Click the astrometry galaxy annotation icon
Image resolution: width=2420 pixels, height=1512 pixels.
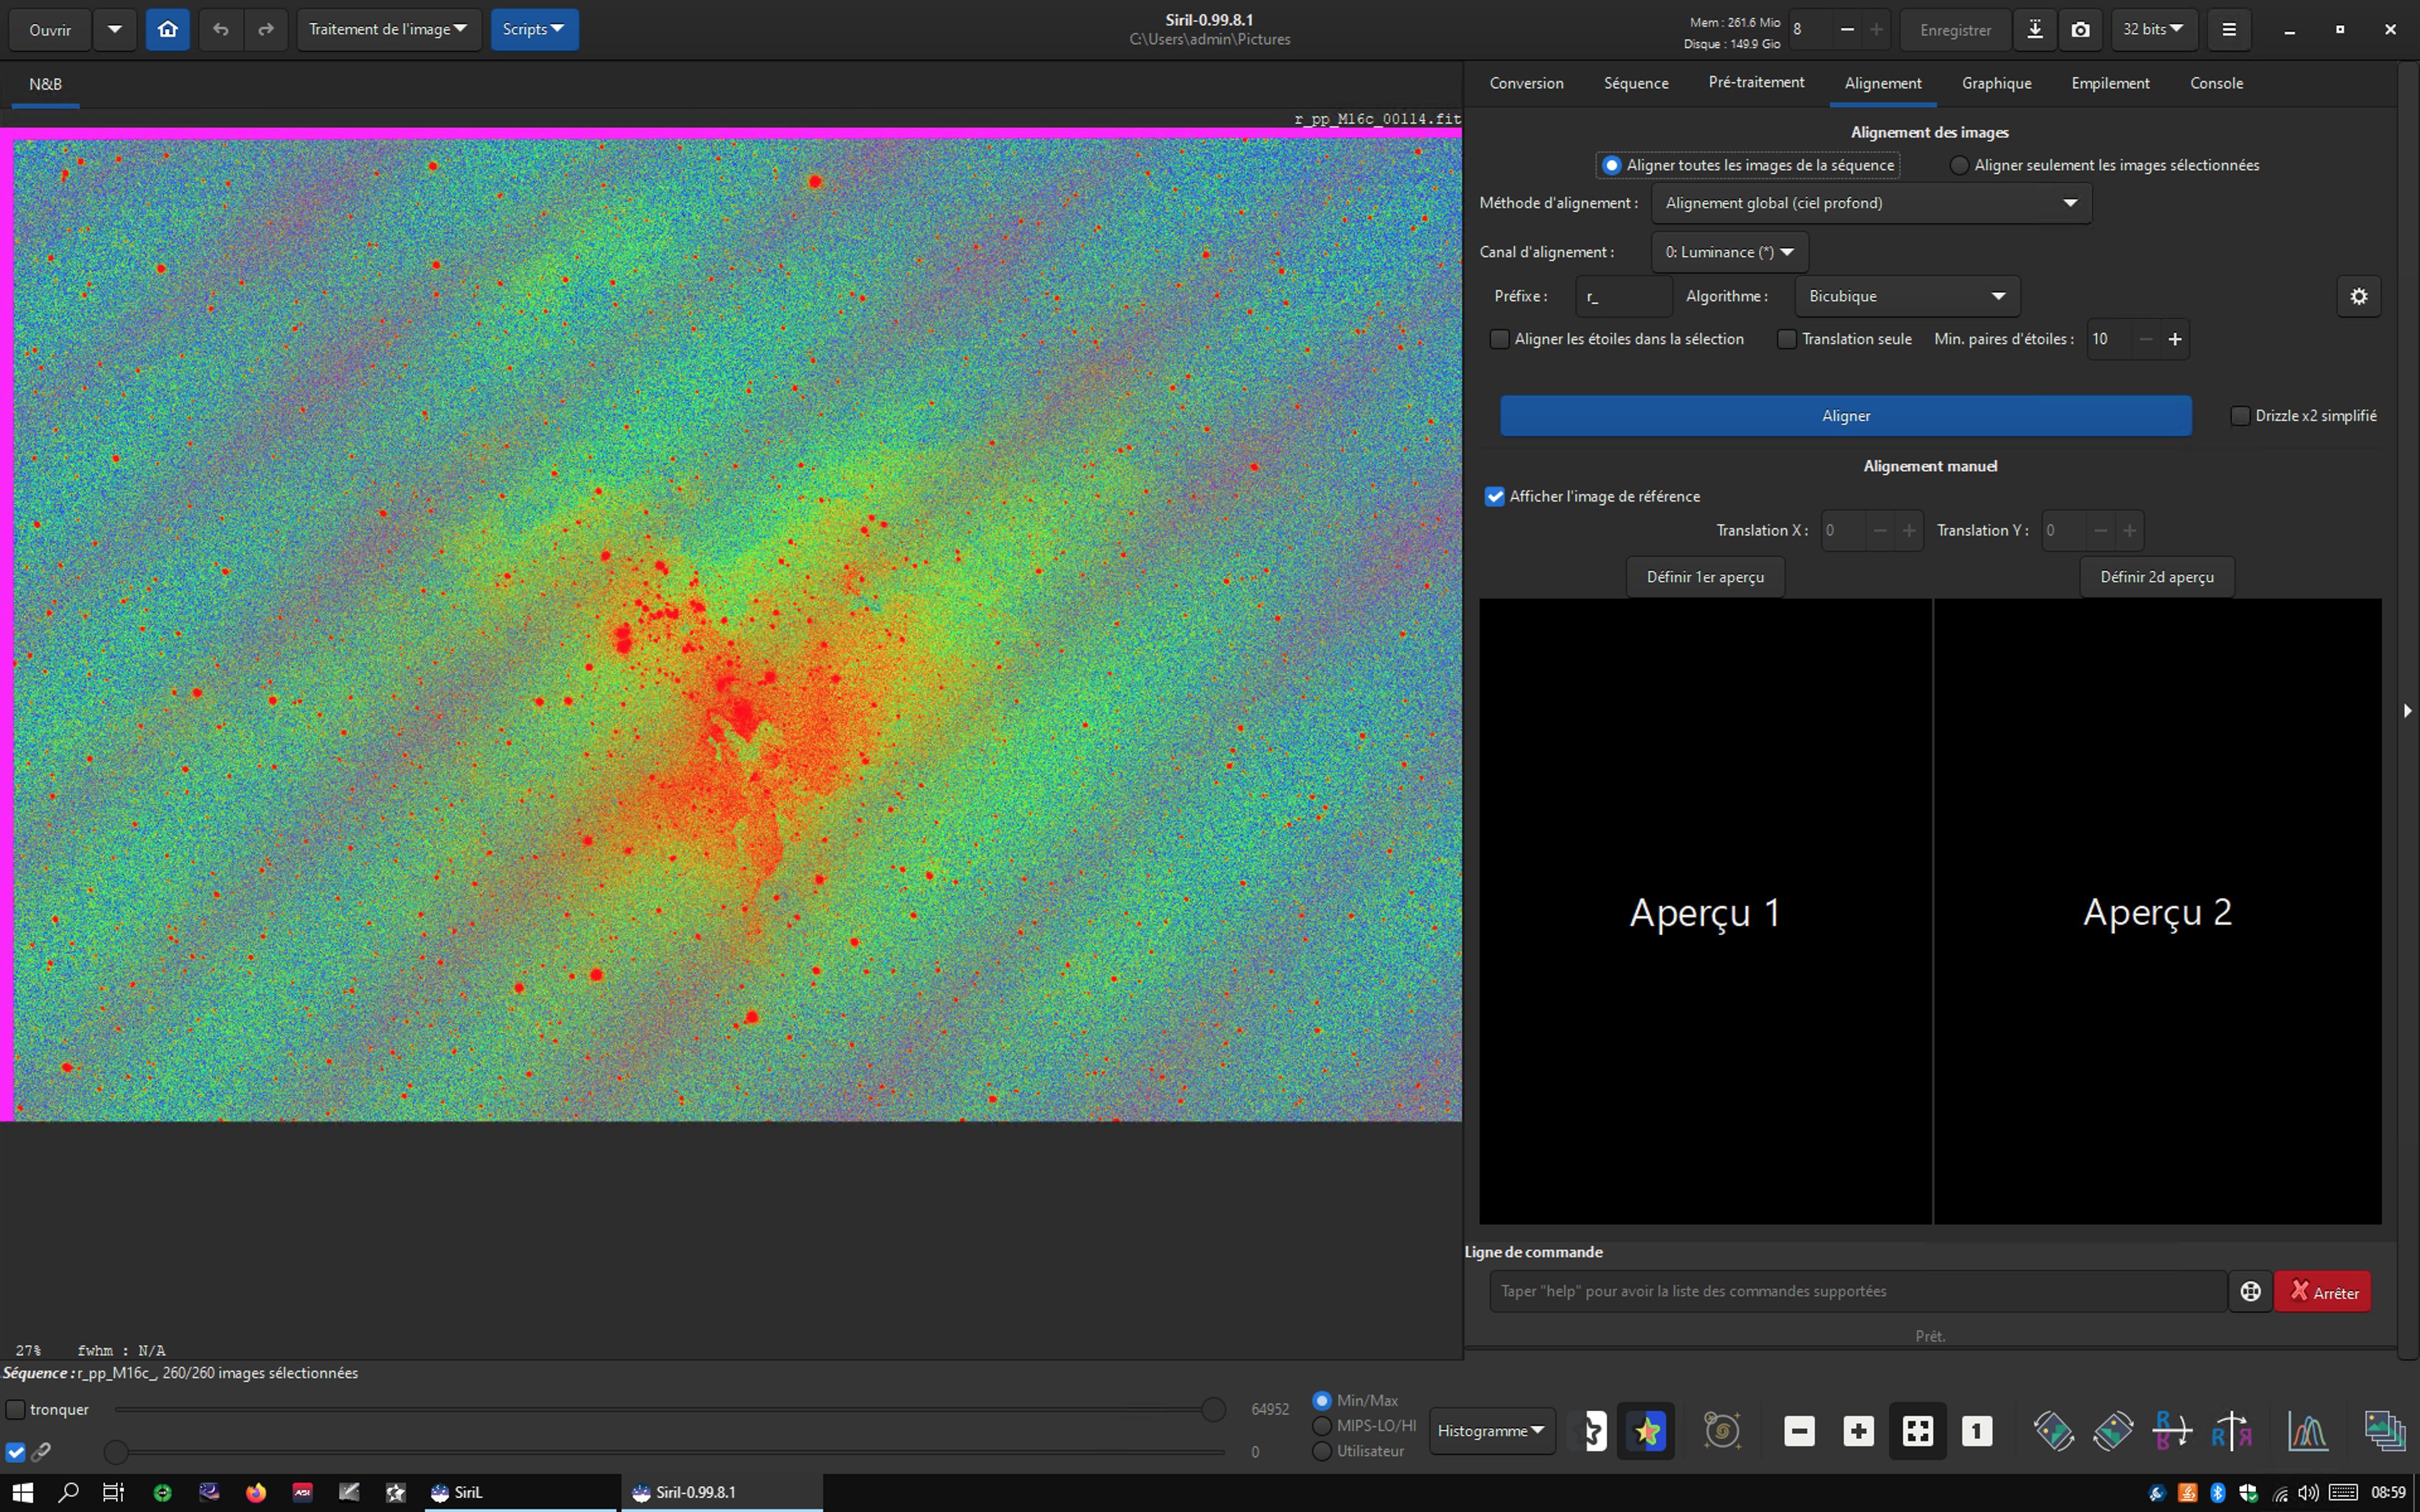tap(1722, 1431)
